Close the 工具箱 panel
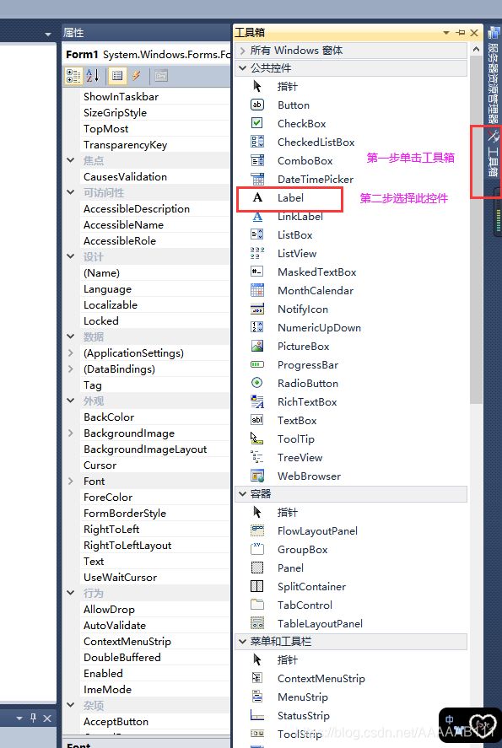Screen dimensions: 502x748 [474, 32]
